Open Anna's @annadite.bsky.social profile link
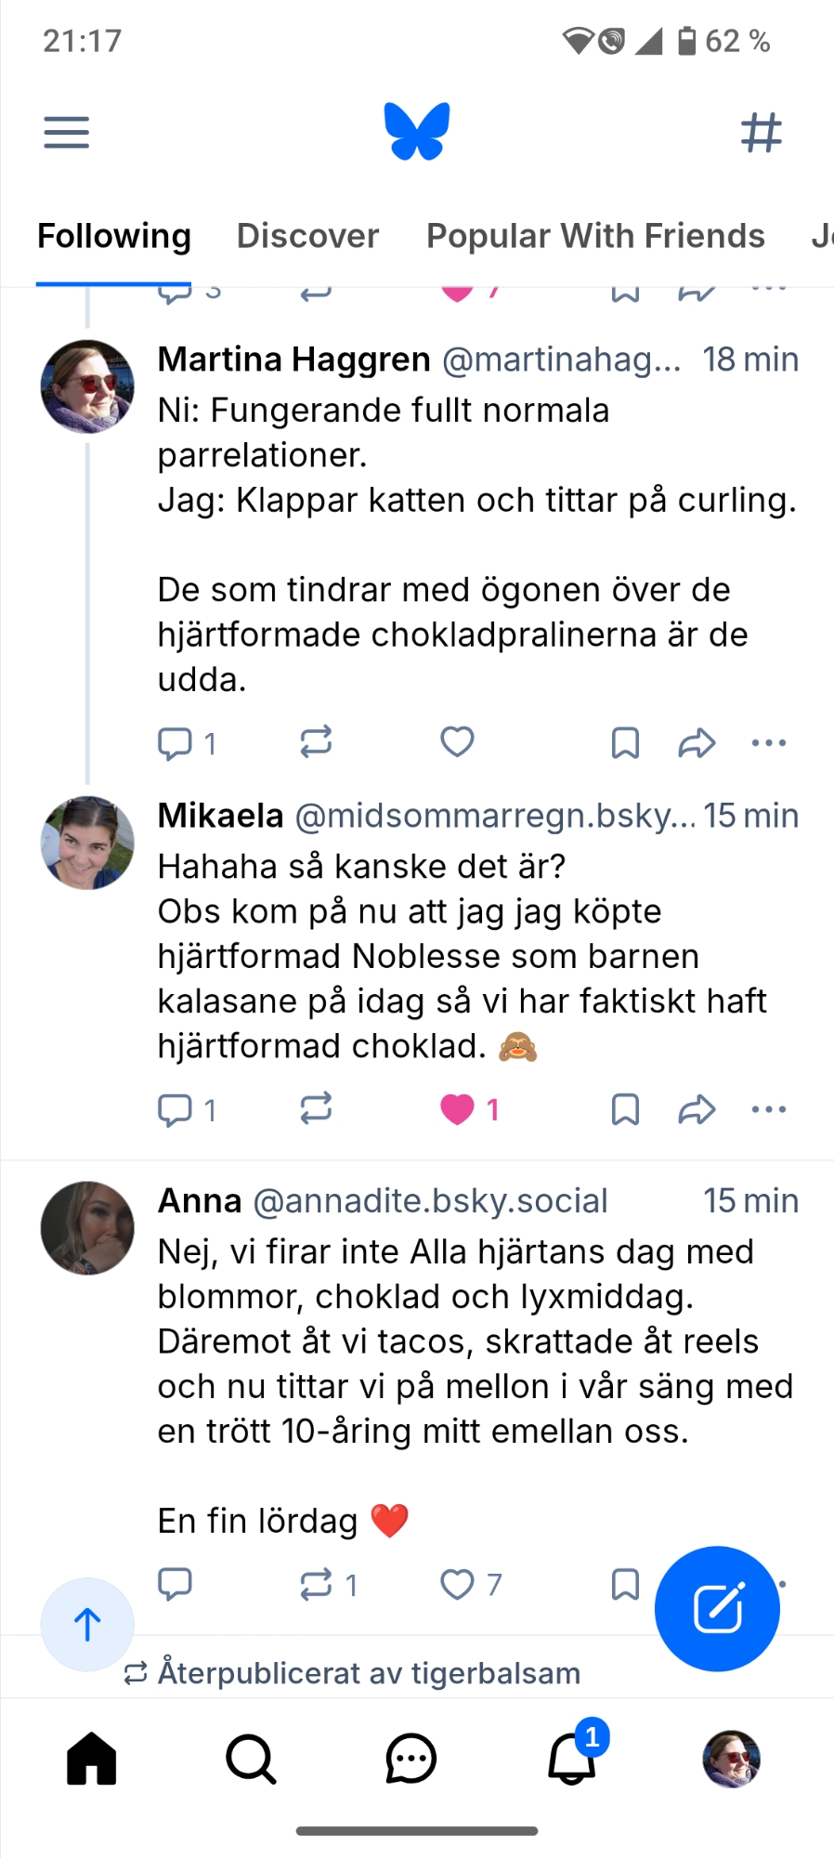834x1858 pixels. click(430, 1201)
